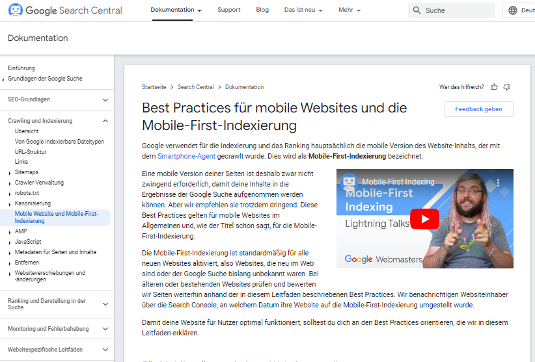Click the search magnifier icon

click(x=417, y=10)
